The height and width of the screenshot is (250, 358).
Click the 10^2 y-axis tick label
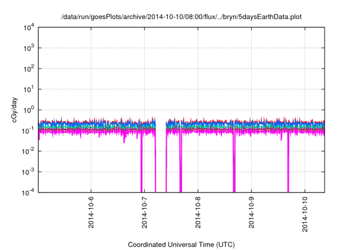(x=29, y=69)
